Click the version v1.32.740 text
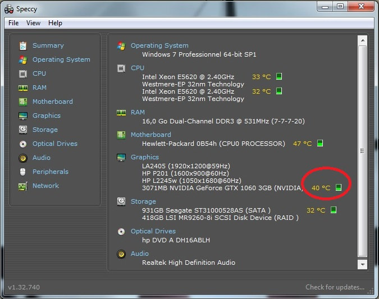 tap(24, 287)
